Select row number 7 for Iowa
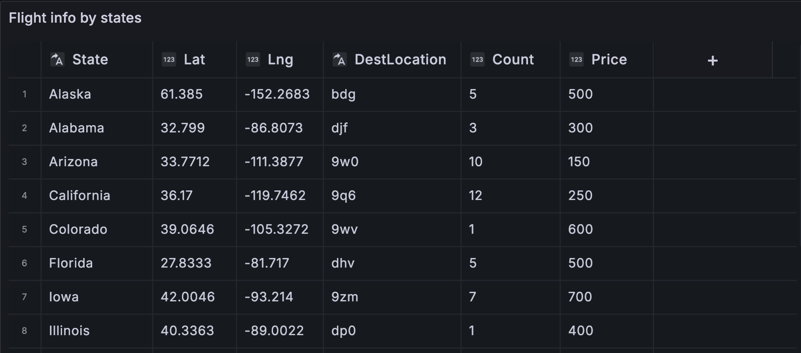Viewport: 801px width, 353px height. 25,297
